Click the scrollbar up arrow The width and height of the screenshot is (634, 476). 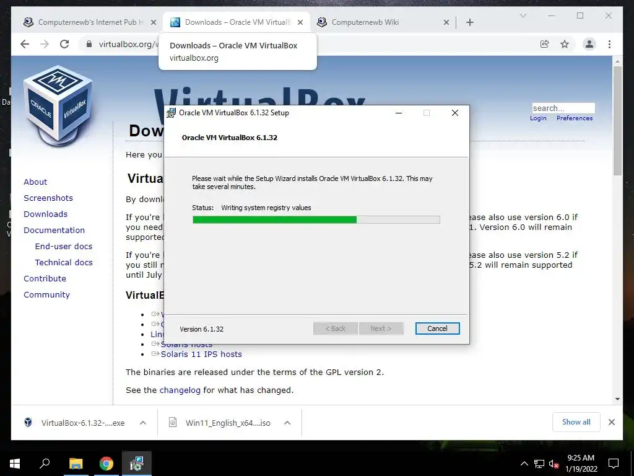click(617, 61)
